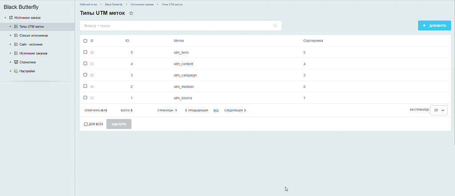Click the 'Добавить' button
Image resolution: width=455 pixels, height=196 pixels.
point(435,26)
